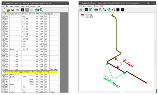Click the green-icon black button in Graphics toolbar
The width and height of the screenshot is (158, 95).
coord(123,10)
